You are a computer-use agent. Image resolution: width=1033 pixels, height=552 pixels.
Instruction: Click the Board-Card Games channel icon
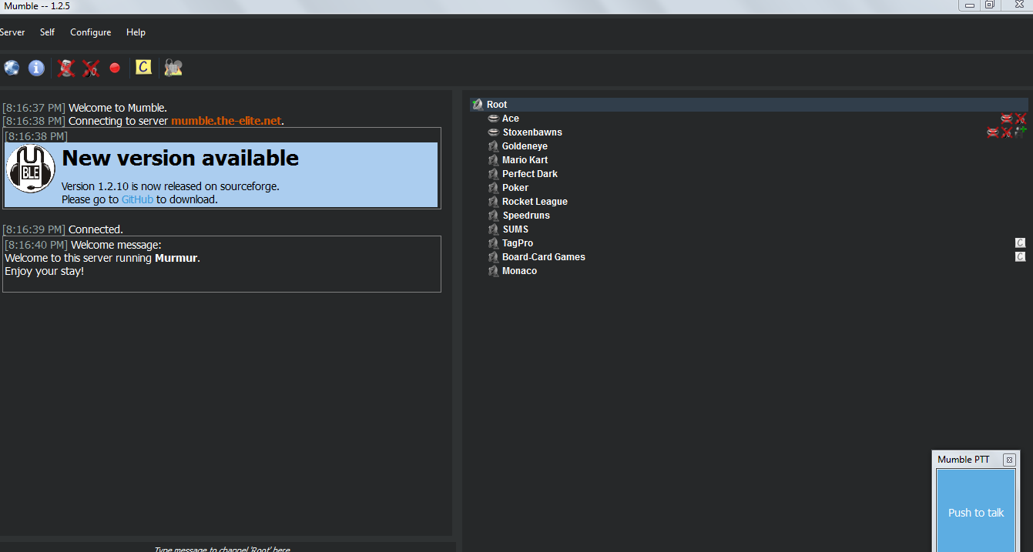point(494,257)
